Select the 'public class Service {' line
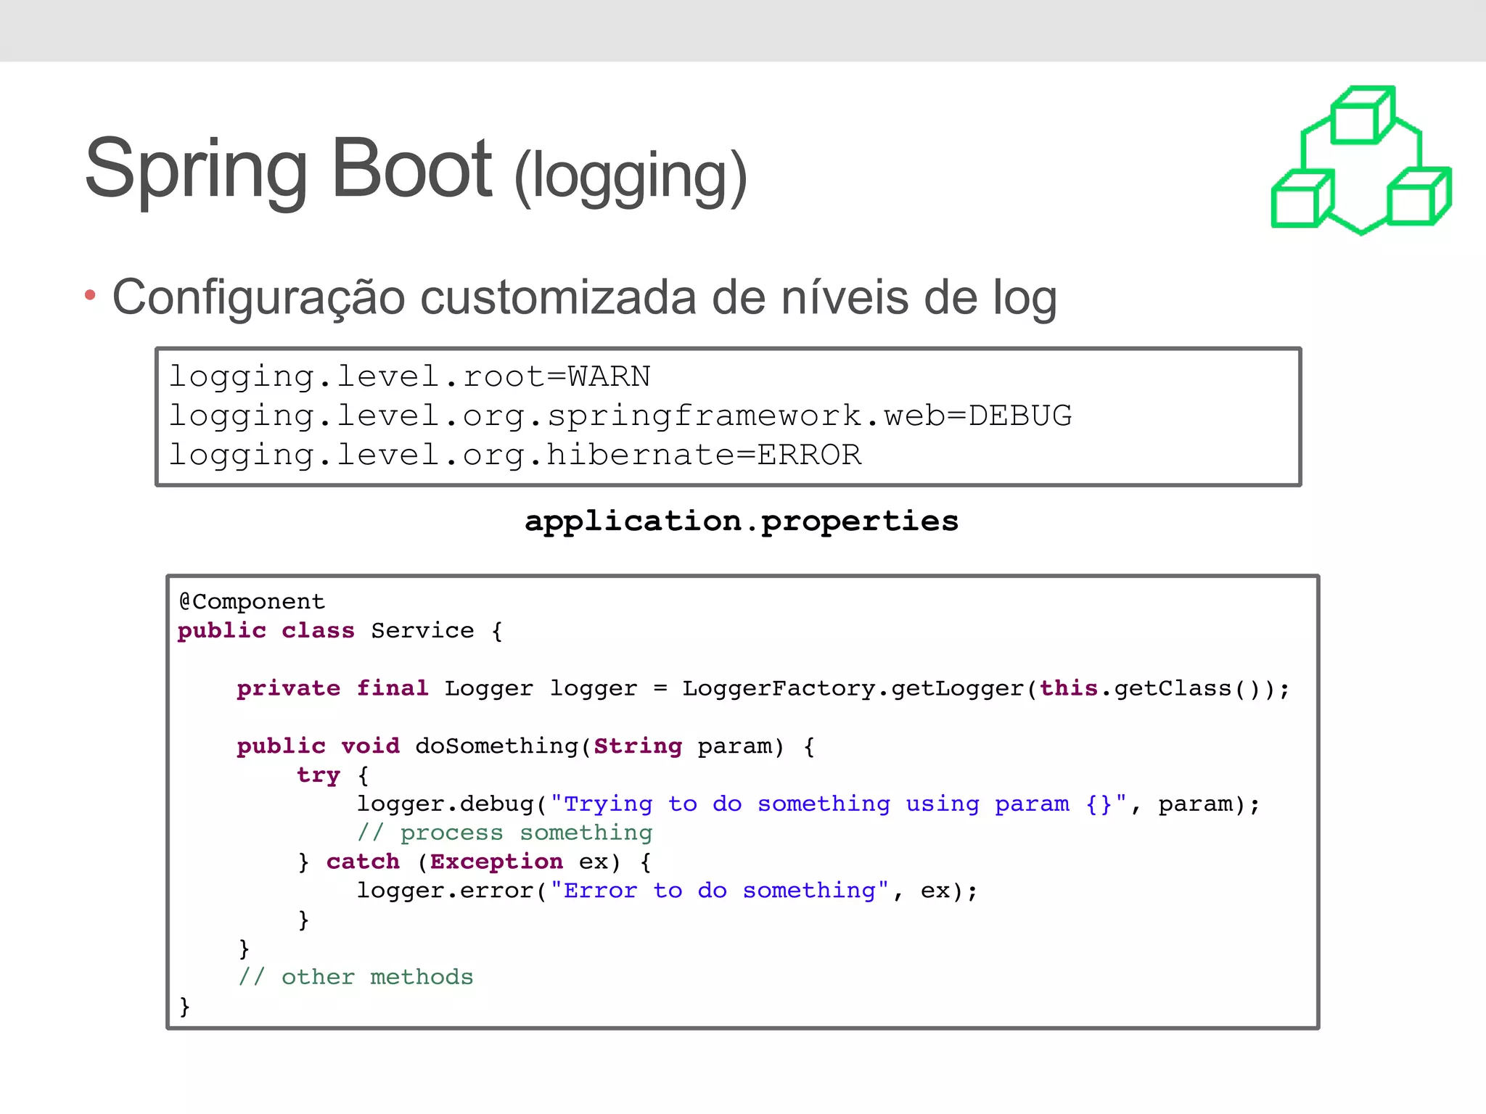1486x1114 pixels. coord(340,630)
